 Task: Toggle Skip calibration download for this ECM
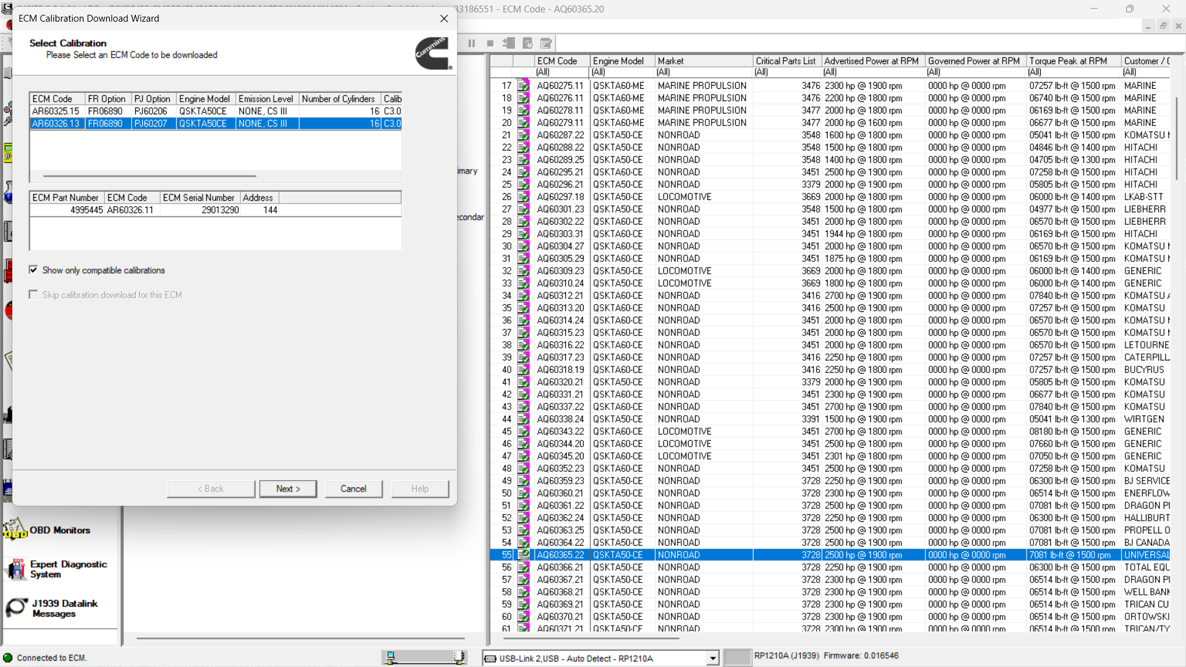click(33, 295)
